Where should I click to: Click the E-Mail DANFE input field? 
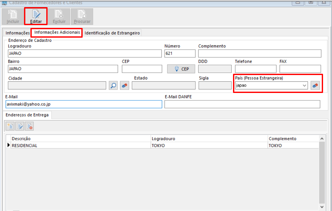242,104
